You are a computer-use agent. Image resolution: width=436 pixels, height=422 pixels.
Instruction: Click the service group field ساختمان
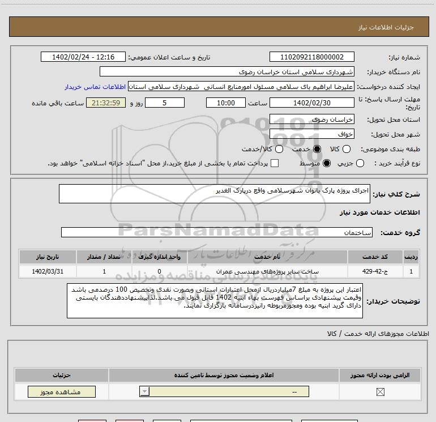[217, 232]
